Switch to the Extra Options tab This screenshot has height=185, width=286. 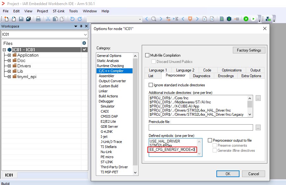251,76
